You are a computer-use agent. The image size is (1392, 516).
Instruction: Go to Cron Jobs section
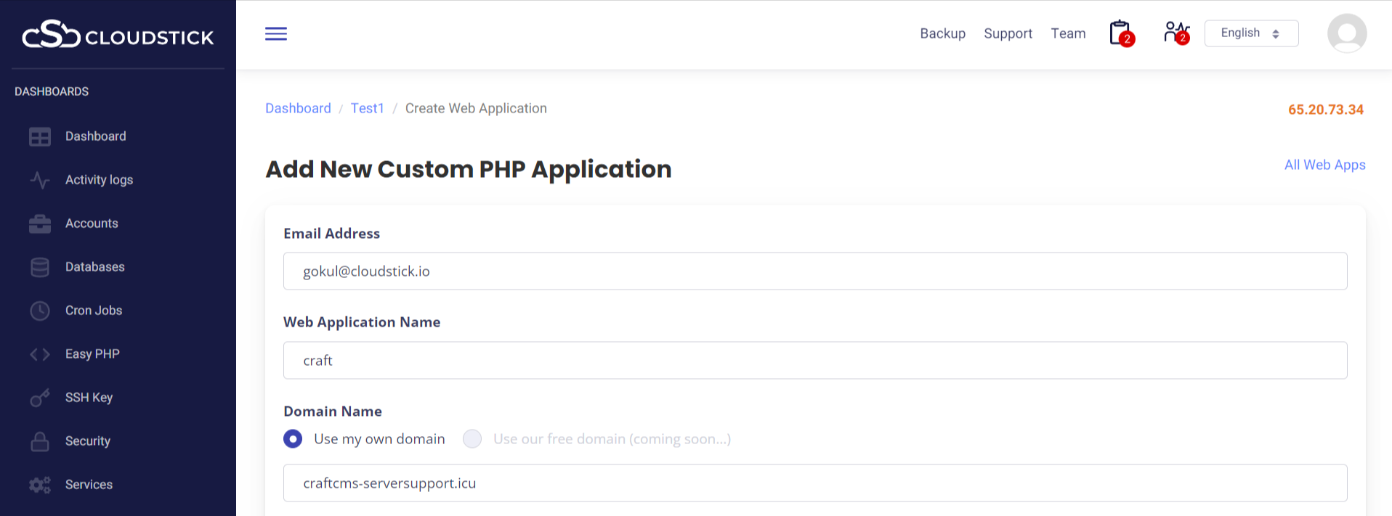click(93, 311)
